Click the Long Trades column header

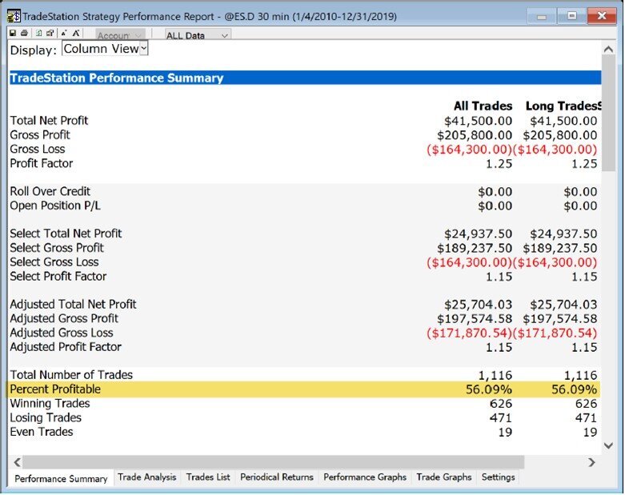(x=560, y=106)
